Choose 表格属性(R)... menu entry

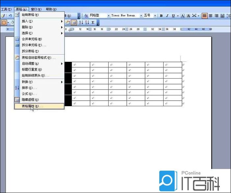click(x=39, y=106)
